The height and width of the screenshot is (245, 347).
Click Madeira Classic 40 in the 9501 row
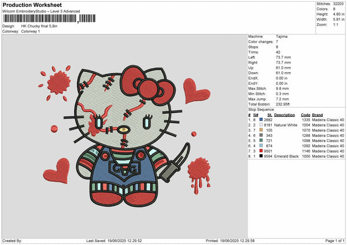[x=328, y=151]
